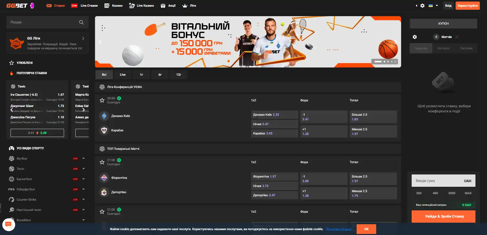Select boosted 3.48 odds button
Image resolution: width=487 pixels, height=235 pixels.
37,133
